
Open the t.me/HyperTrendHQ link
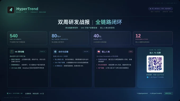(x=156, y=77)
